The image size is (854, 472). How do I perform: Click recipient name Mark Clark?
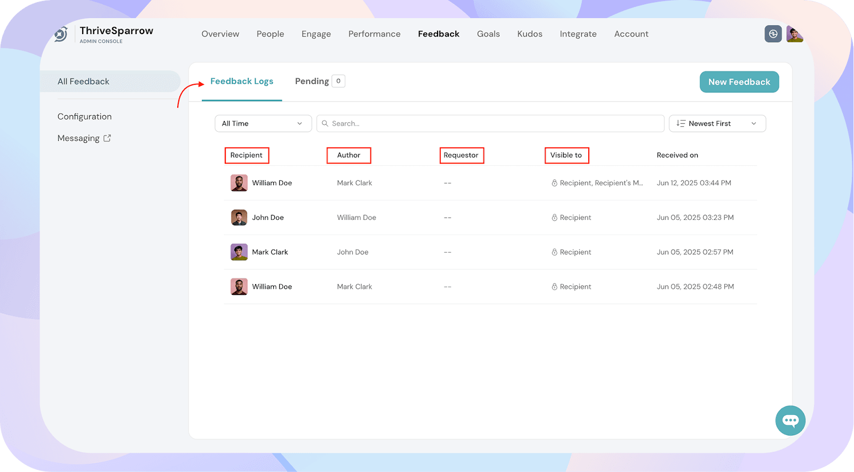tap(270, 252)
